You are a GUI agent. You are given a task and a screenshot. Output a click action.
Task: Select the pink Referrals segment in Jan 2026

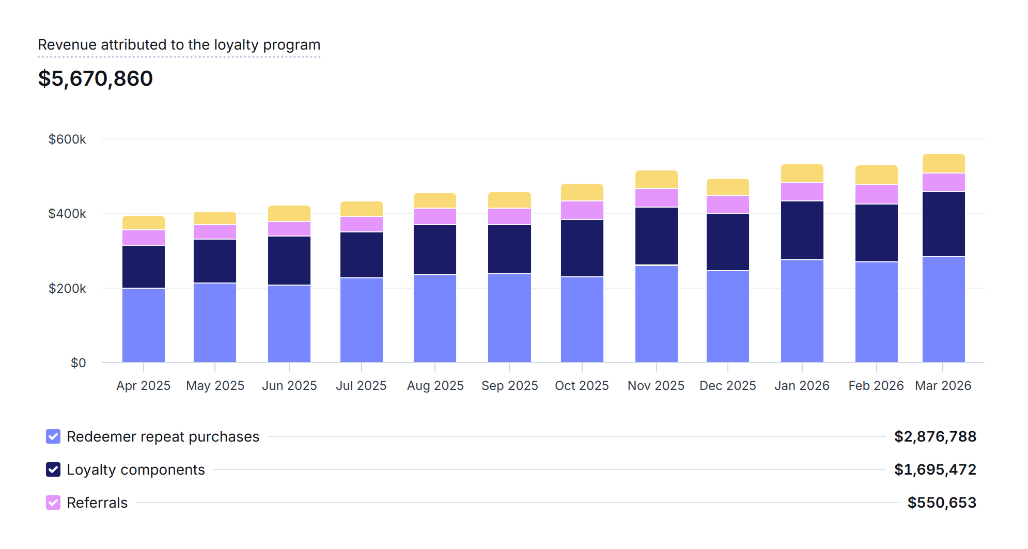[802, 192]
